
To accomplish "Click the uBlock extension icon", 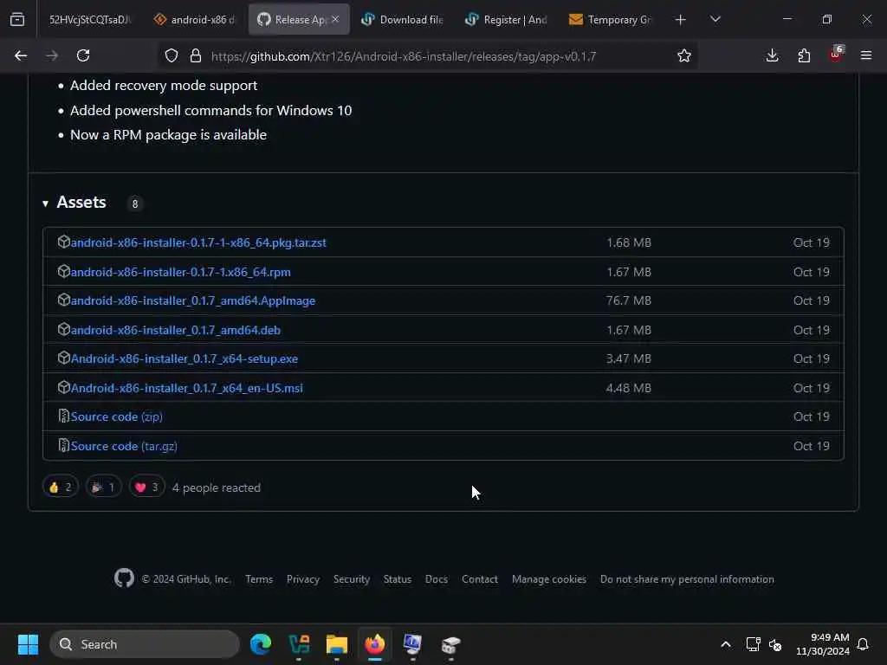I will pyautogui.click(x=836, y=55).
